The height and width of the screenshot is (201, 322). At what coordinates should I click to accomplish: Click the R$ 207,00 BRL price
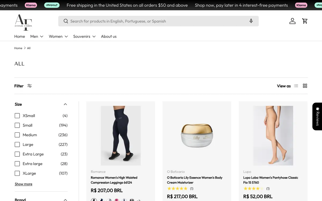pyautogui.click(x=107, y=191)
